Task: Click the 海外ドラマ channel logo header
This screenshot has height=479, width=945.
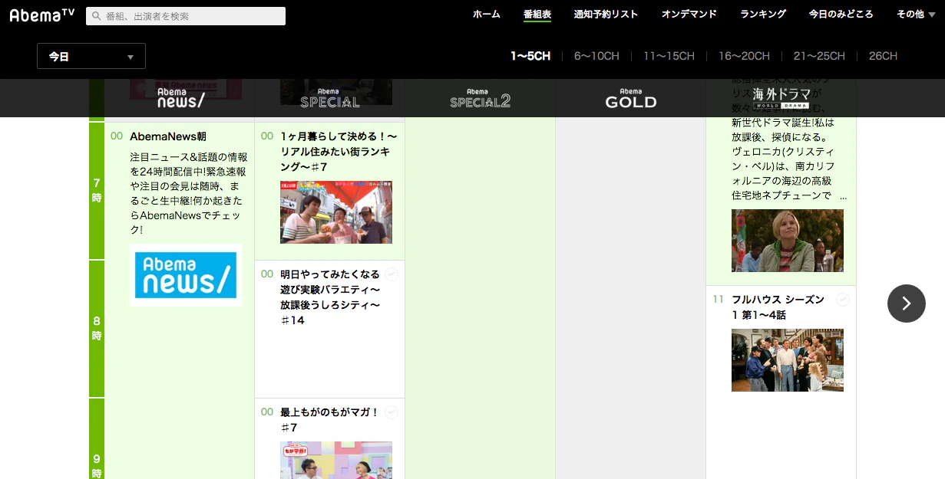Action: coord(781,98)
